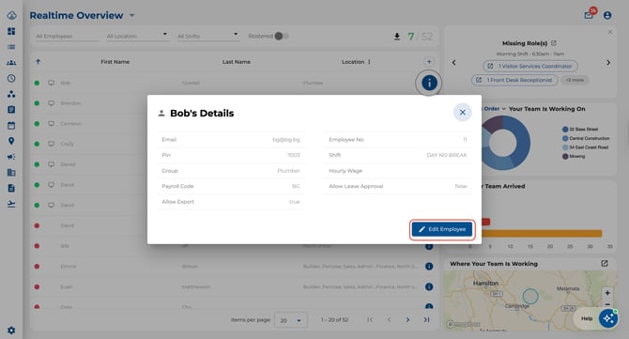
Task: Open the airplane leave icon in sidebar
Action: click(x=11, y=204)
